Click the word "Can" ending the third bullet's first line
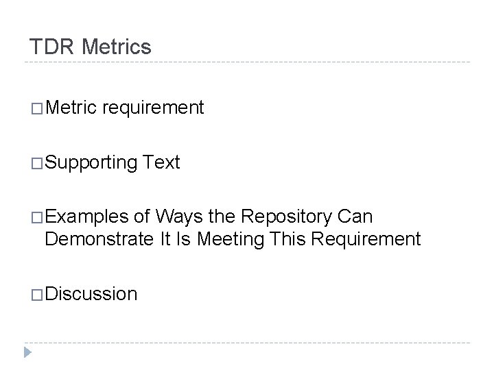 356,217
